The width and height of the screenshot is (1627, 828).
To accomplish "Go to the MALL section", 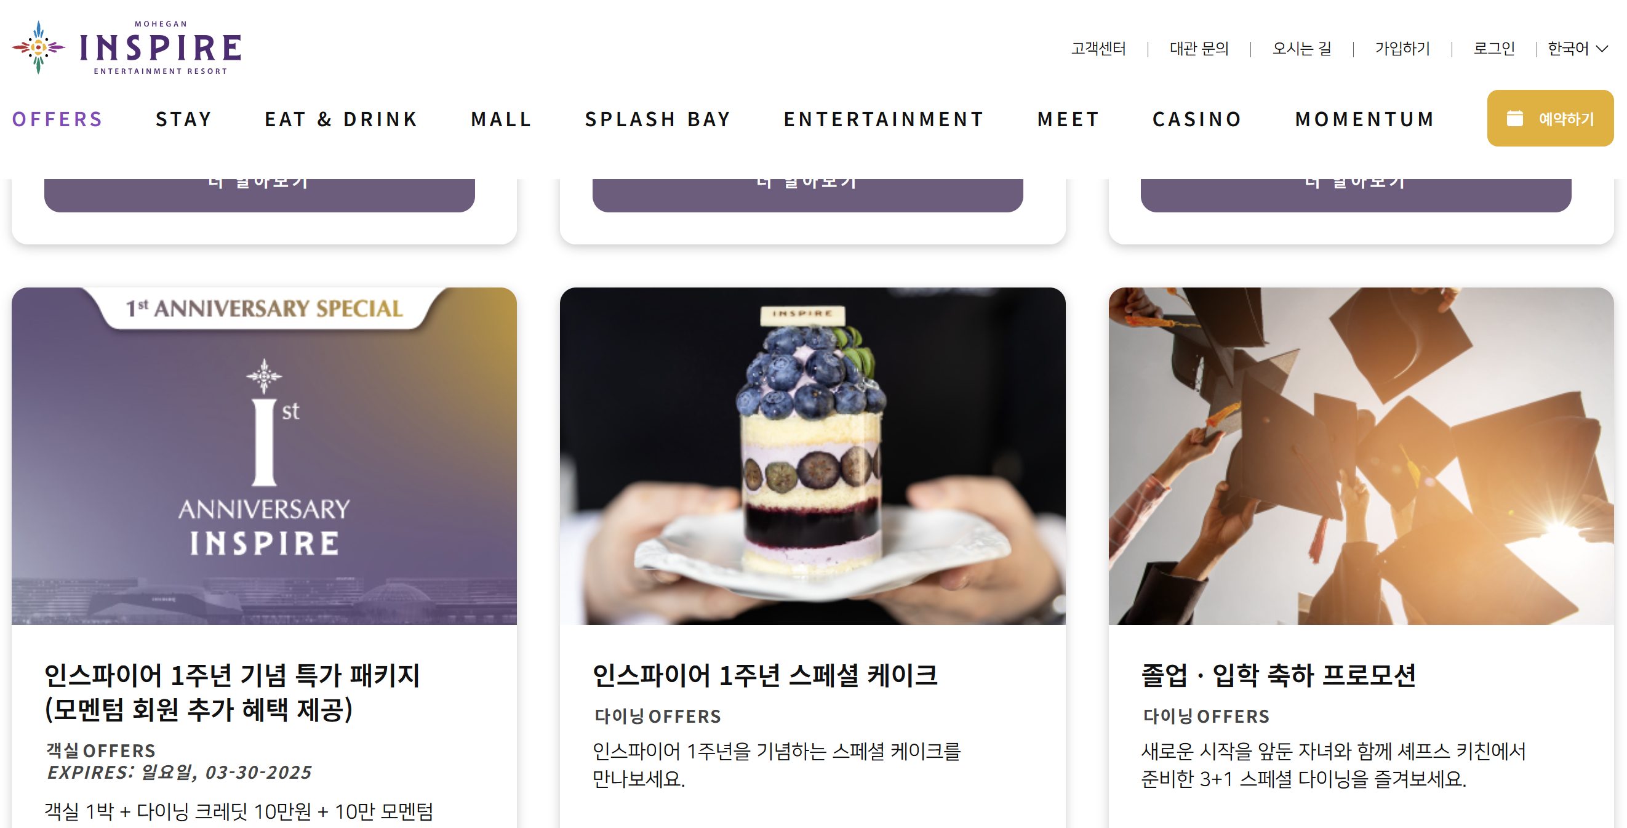I will pos(502,119).
